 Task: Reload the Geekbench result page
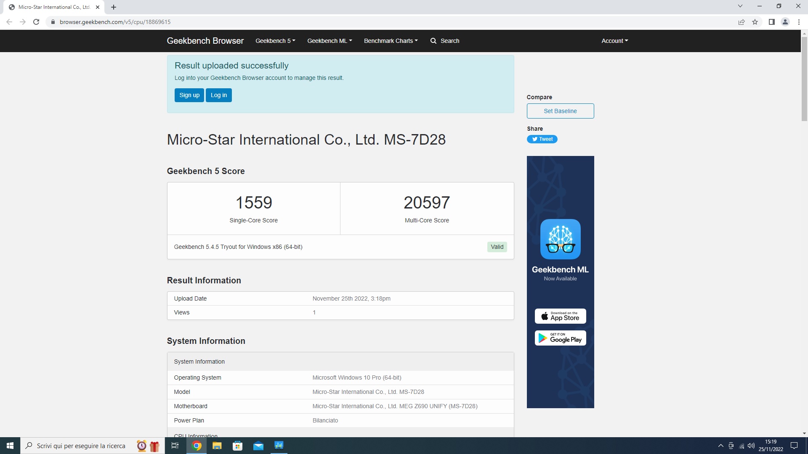36,22
